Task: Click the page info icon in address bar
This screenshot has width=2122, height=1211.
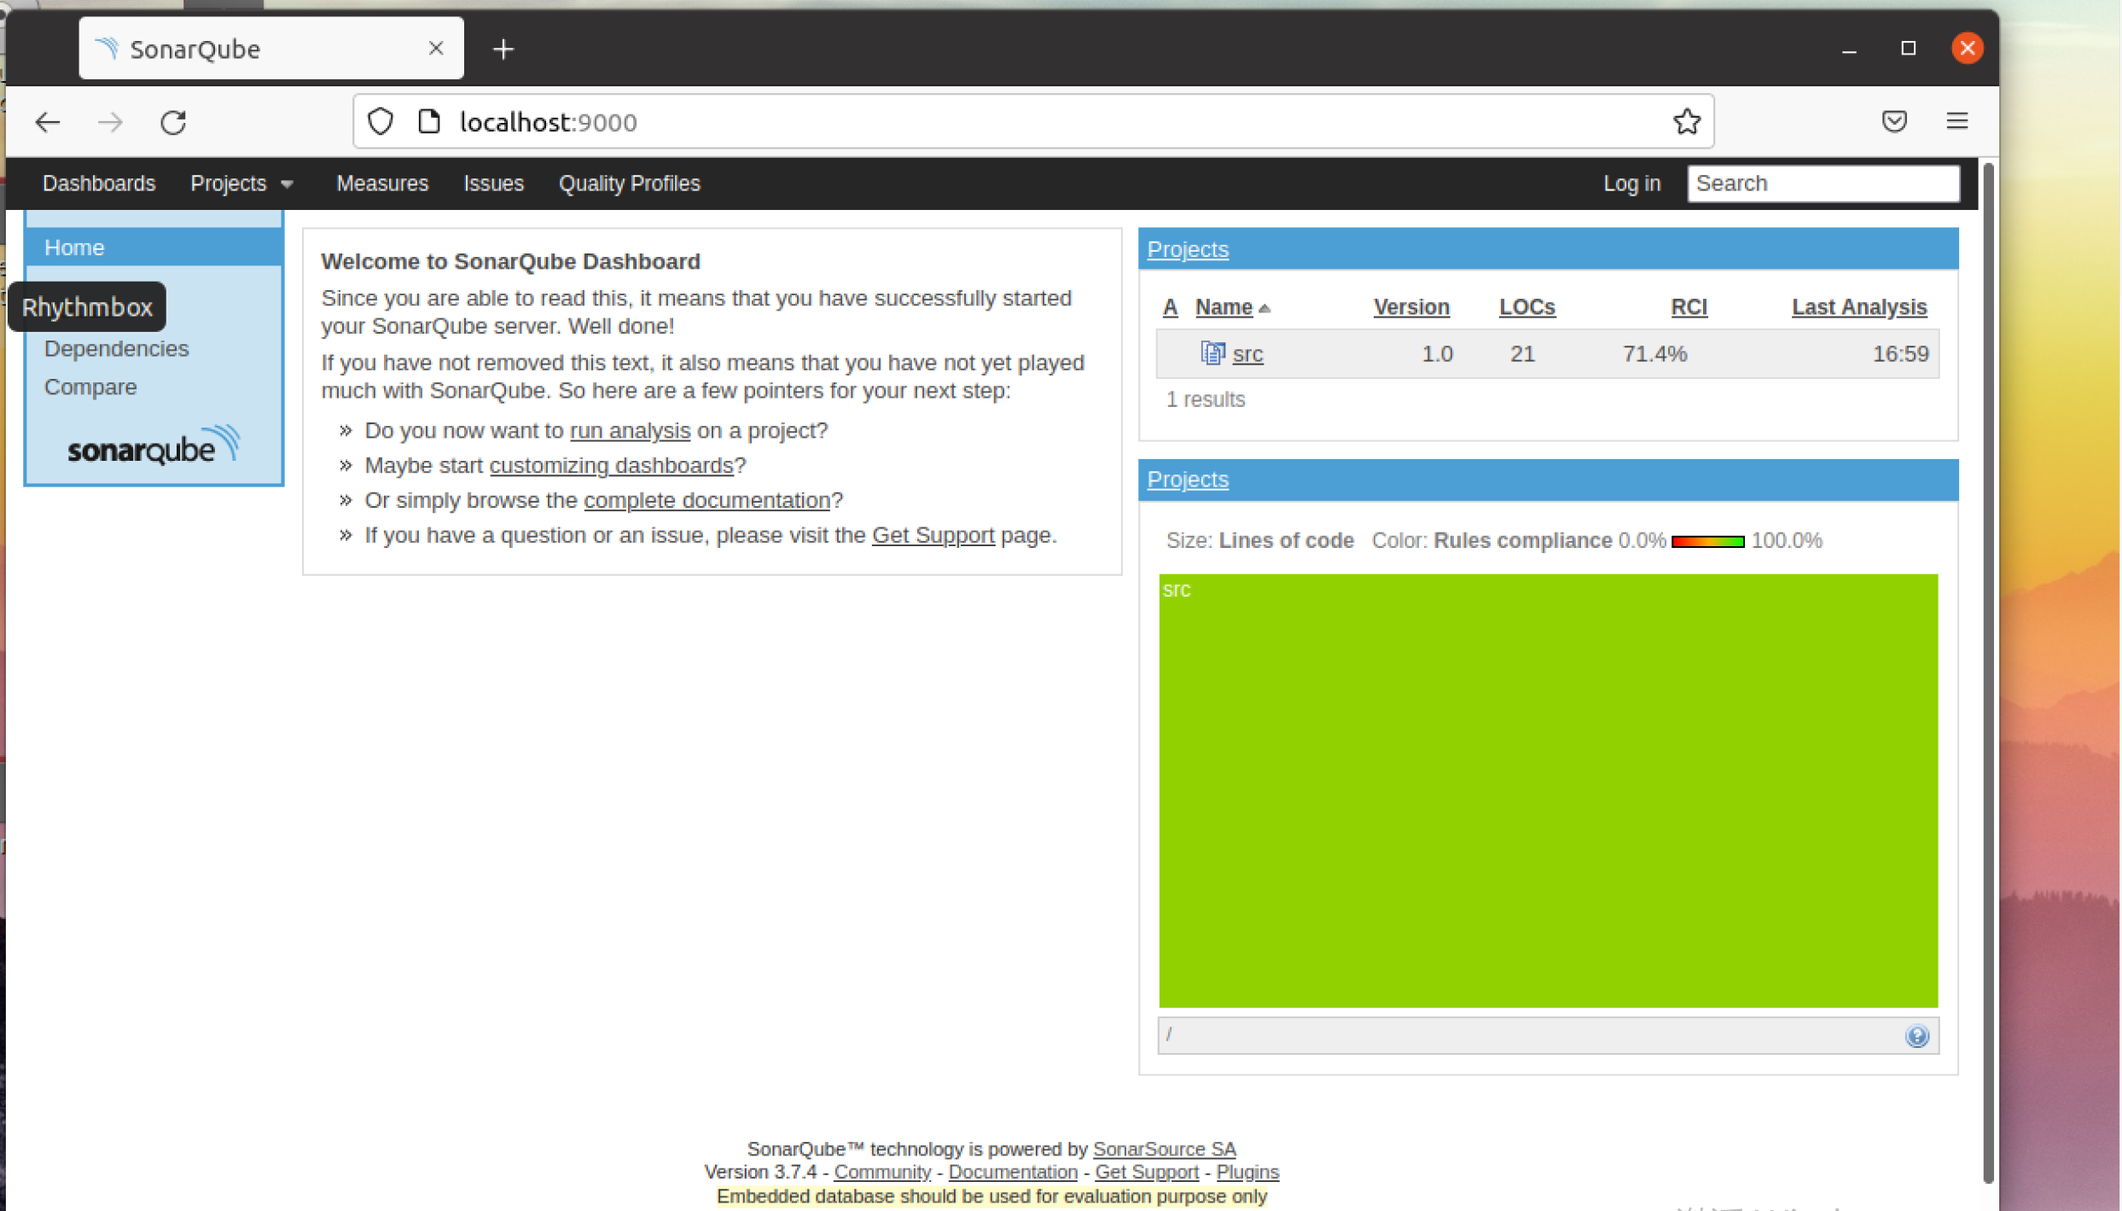Action: pyautogui.click(x=429, y=122)
